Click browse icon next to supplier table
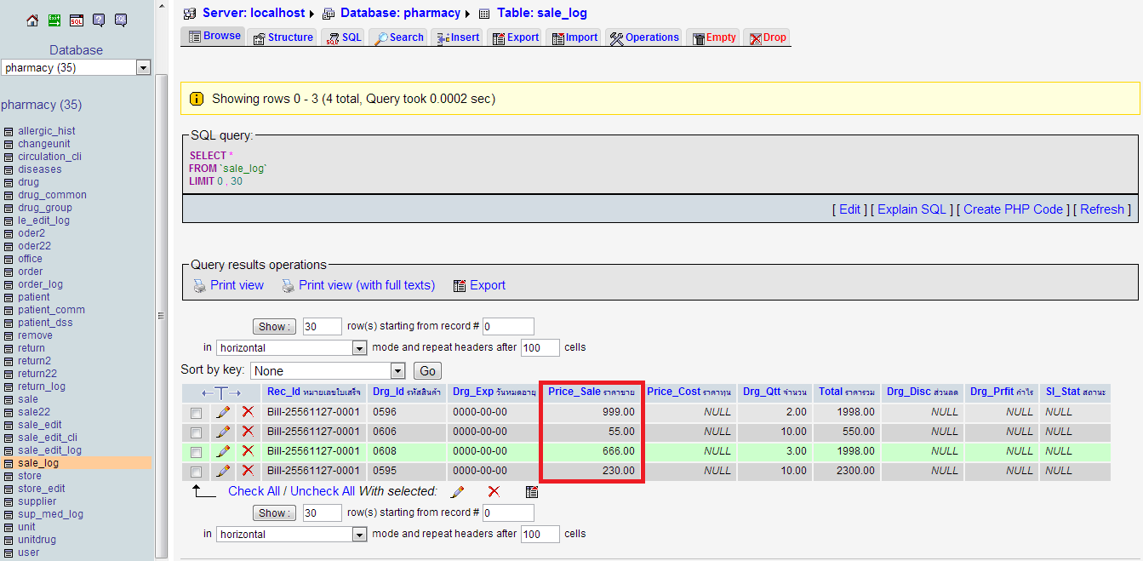1143x561 pixels. pyautogui.click(x=9, y=501)
